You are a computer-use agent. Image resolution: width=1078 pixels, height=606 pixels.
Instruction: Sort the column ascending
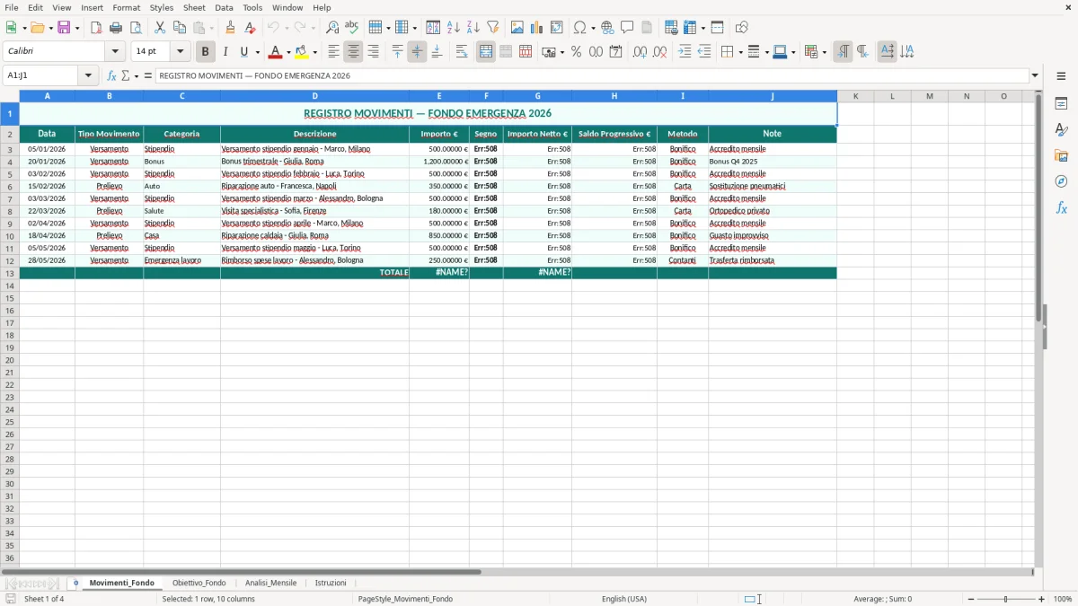pos(453,28)
